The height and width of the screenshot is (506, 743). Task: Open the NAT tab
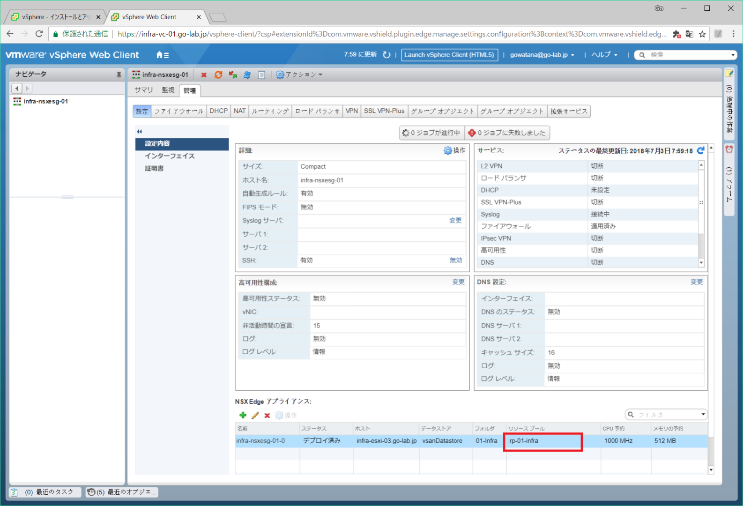pos(240,111)
